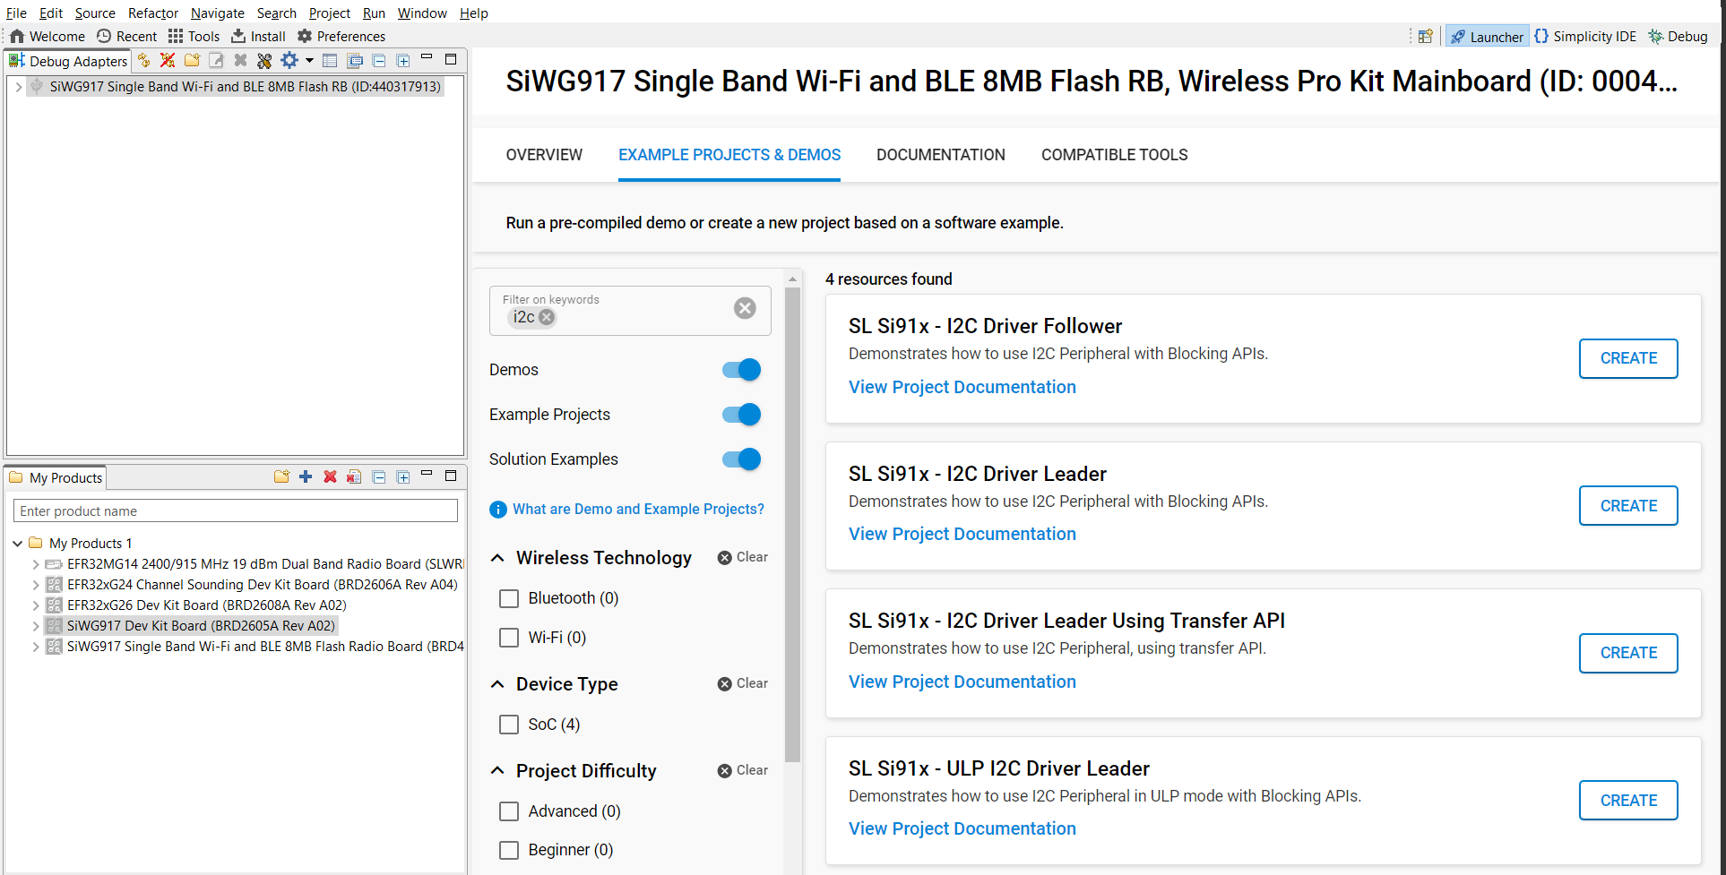
Task: Open the Debug Adapters settings gear
Action: pyautogui.click(x=289, y=60)
